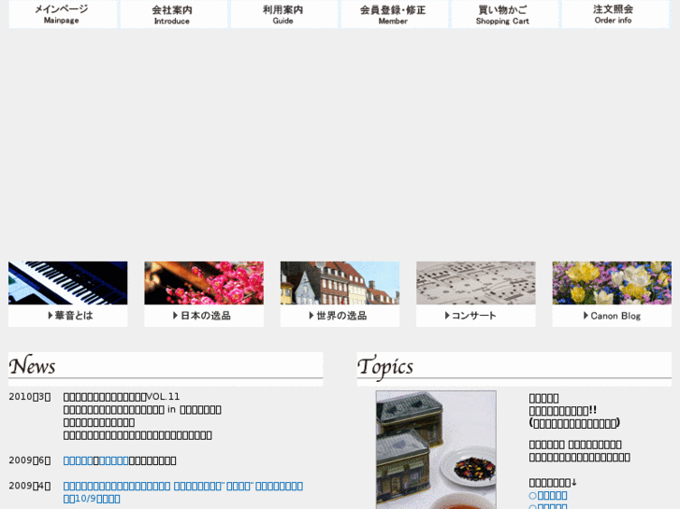Open the Introduce (会社案内) tab

pos(173,14)
